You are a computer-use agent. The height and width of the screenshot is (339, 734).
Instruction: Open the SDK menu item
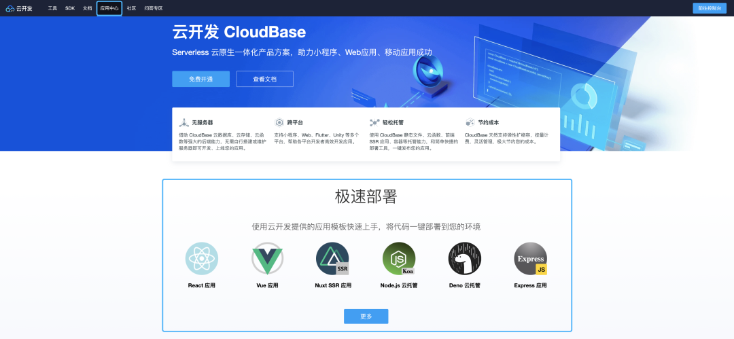tap(70, 8)
